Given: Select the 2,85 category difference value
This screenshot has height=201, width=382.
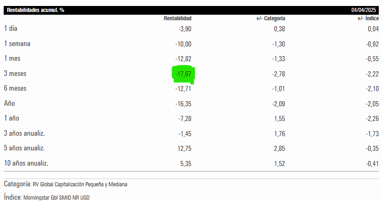Looking at the screenshot, I should pos(279,148).
